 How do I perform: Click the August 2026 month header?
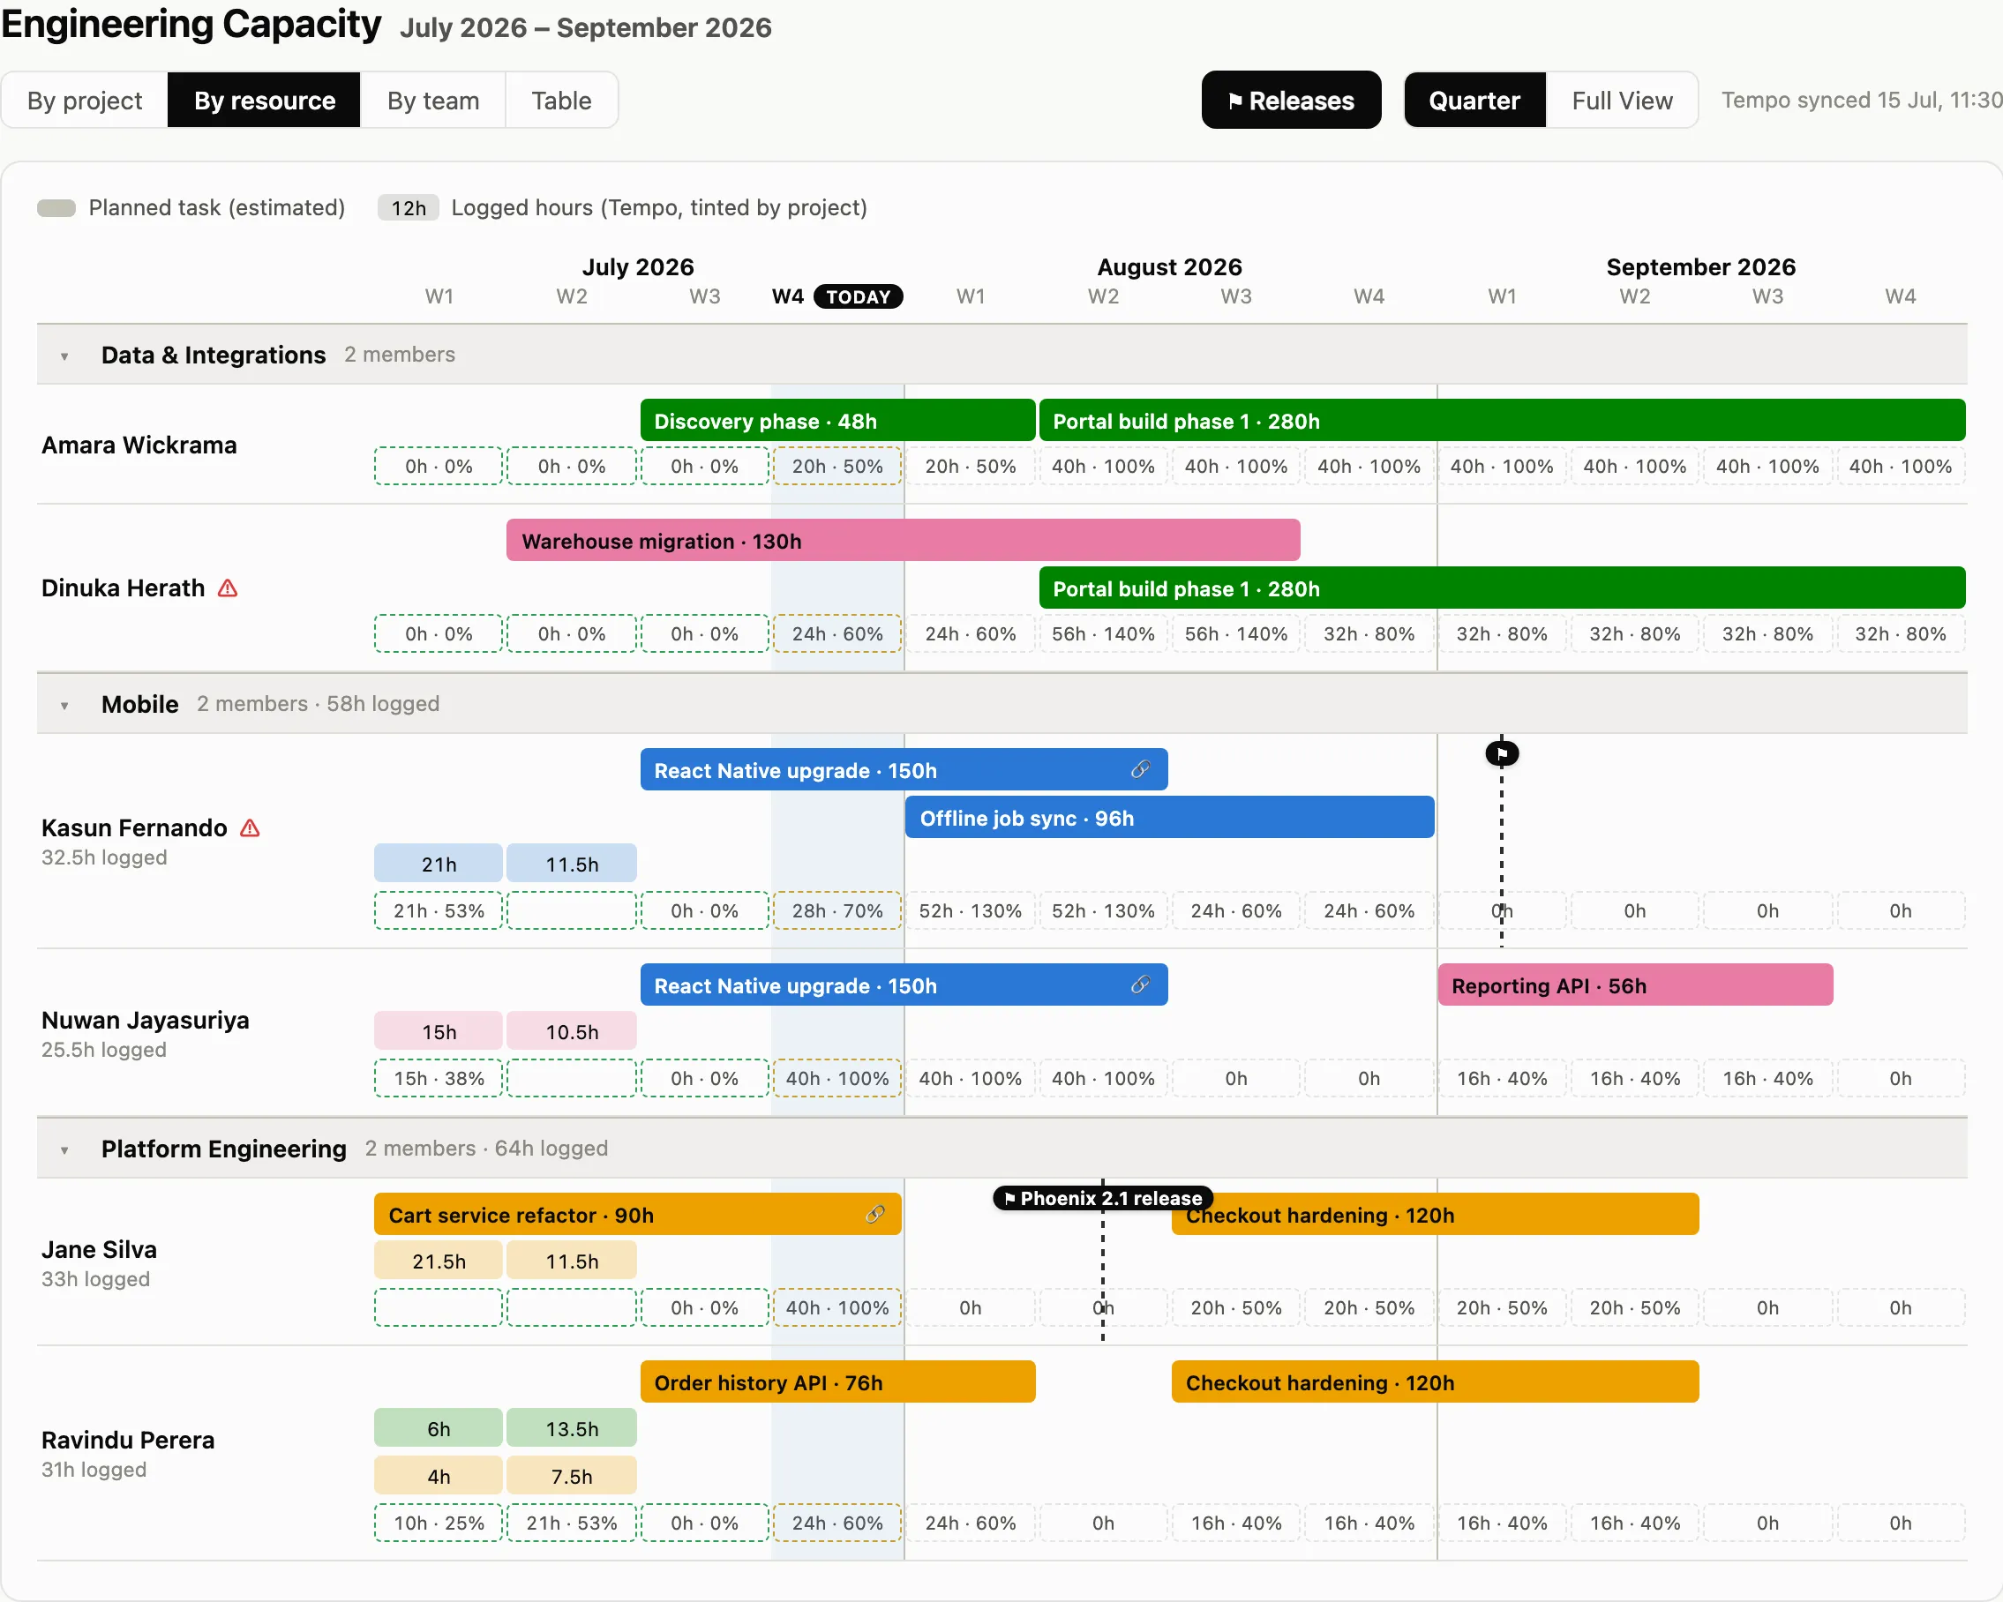point(1169,266)
